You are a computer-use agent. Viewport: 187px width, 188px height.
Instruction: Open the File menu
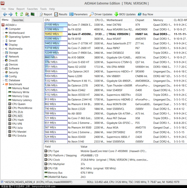4,9
